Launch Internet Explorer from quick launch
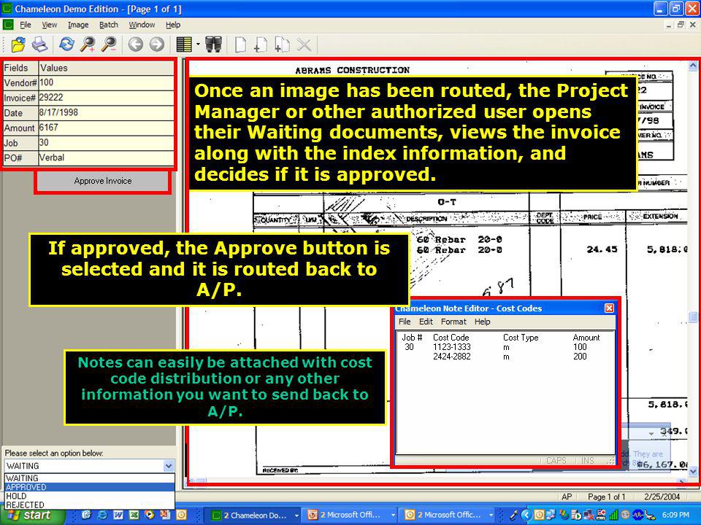The width and height of the screenshot is (701, 525). [x=102, y=516]
